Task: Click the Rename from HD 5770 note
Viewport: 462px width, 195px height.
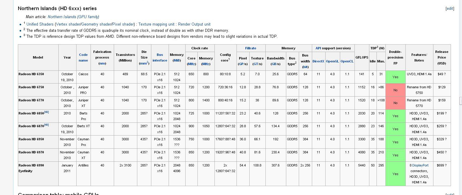Action: point(419,103)
